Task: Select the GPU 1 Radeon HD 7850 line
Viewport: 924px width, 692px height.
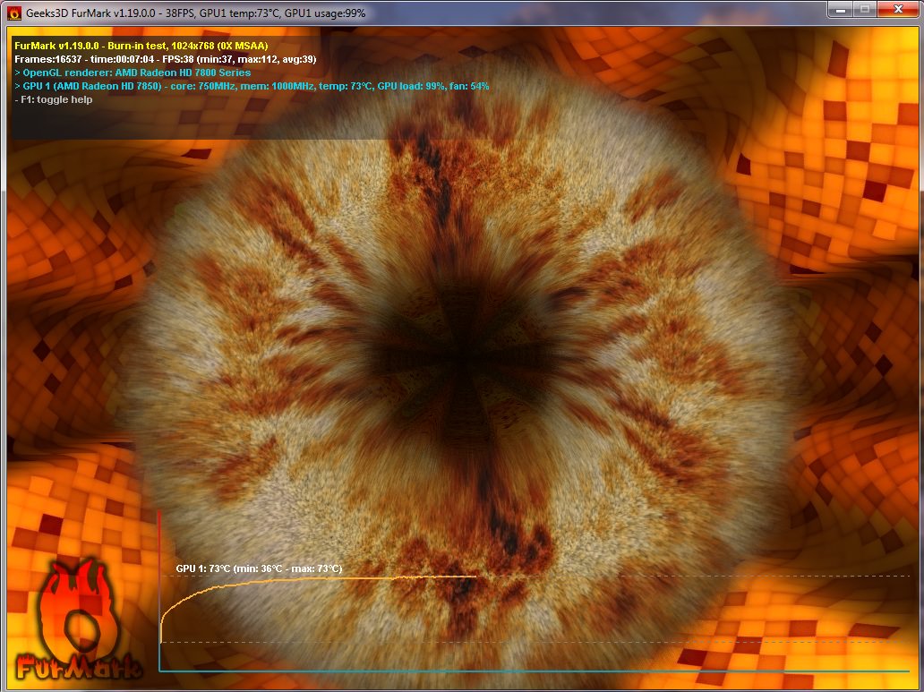Action: 251,86
